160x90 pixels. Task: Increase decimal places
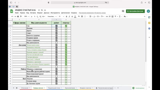40,16
